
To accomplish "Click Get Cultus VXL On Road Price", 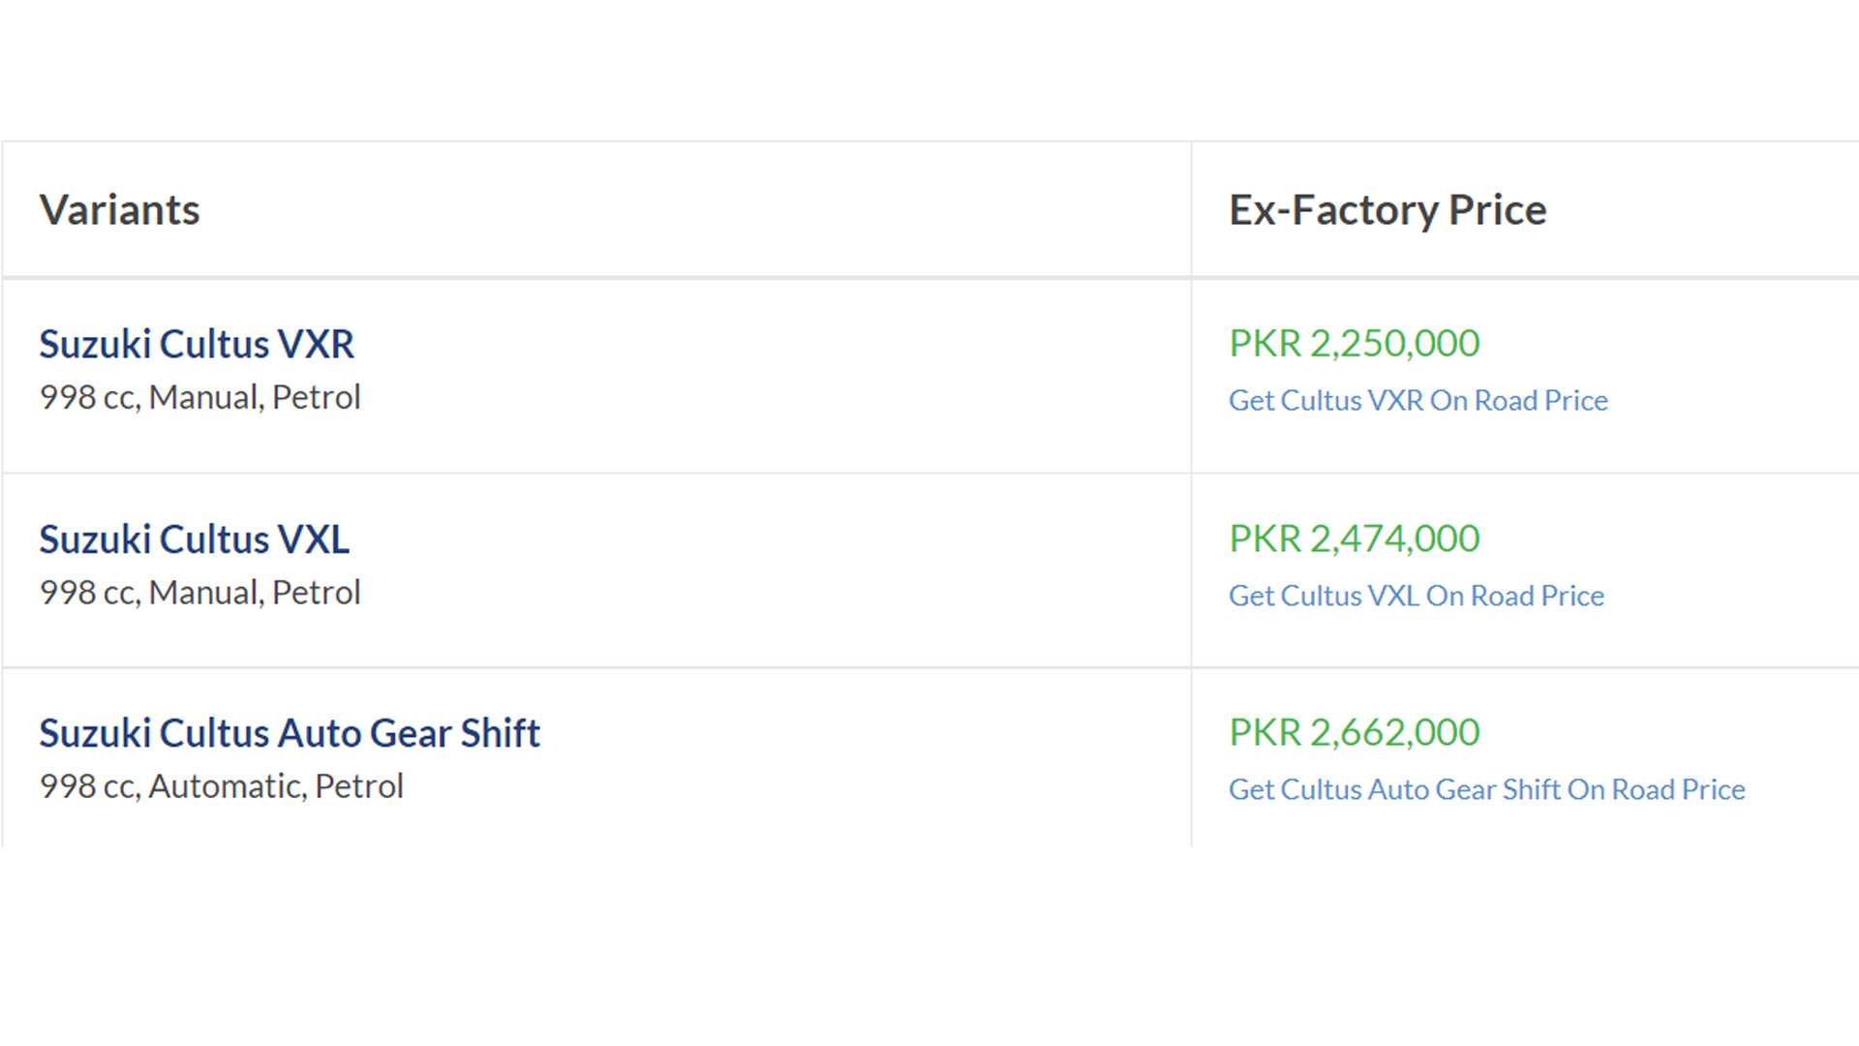I will (x=1416, y=596).
